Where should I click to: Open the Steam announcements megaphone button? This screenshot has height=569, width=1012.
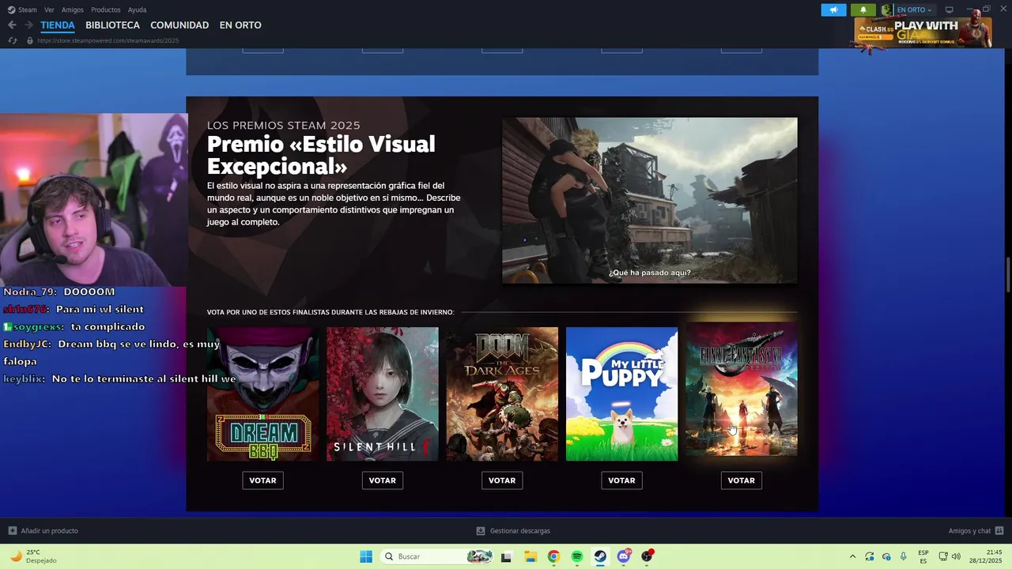833,9
